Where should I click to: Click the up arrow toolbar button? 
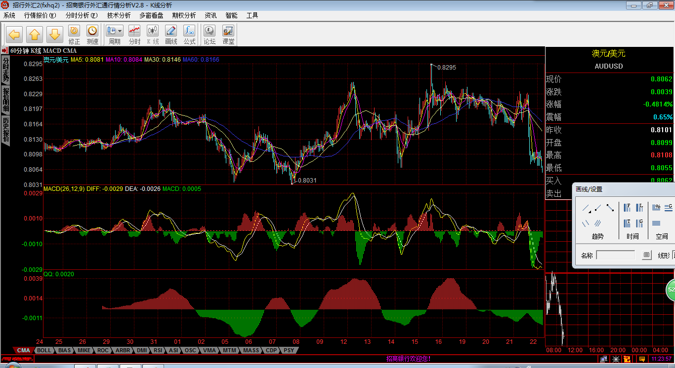[x=34, y=35]
